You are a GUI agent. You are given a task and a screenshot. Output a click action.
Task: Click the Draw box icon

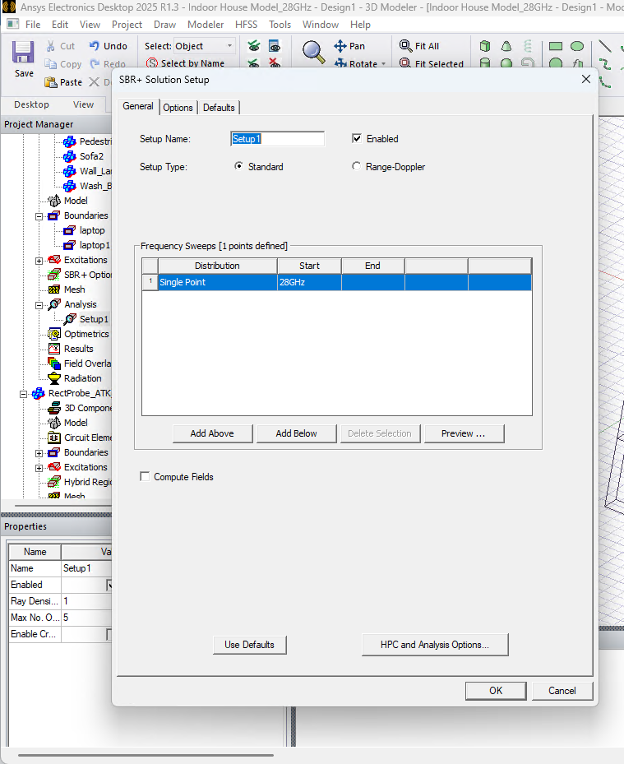point(486,46)
